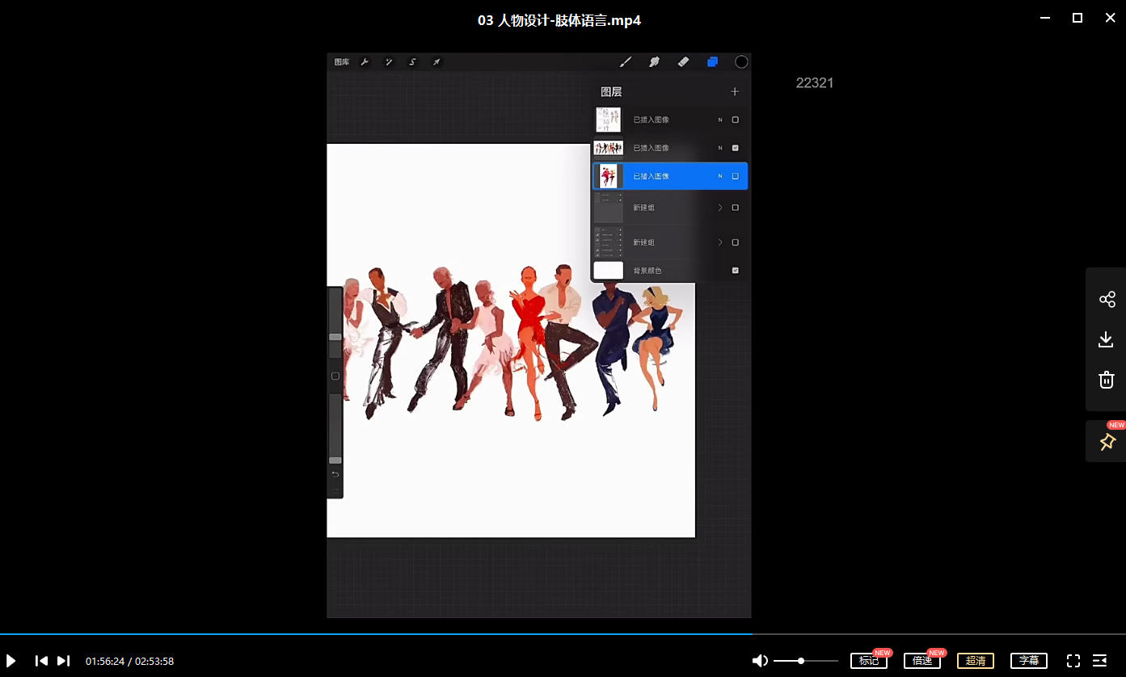1126x677 pixels.
Task: Open the playlist icon at bottom right
Action: (1099, 661)
